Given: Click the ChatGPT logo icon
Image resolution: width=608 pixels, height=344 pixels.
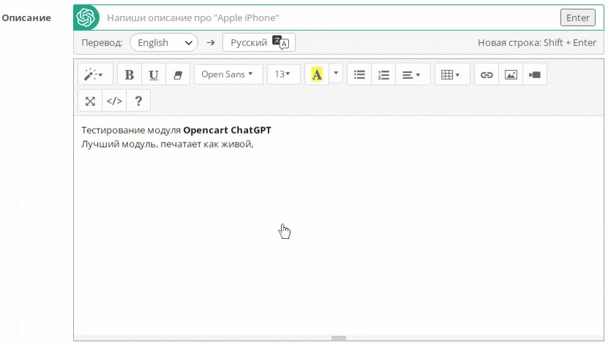Looking at the screenshot, I should point(86,18).
